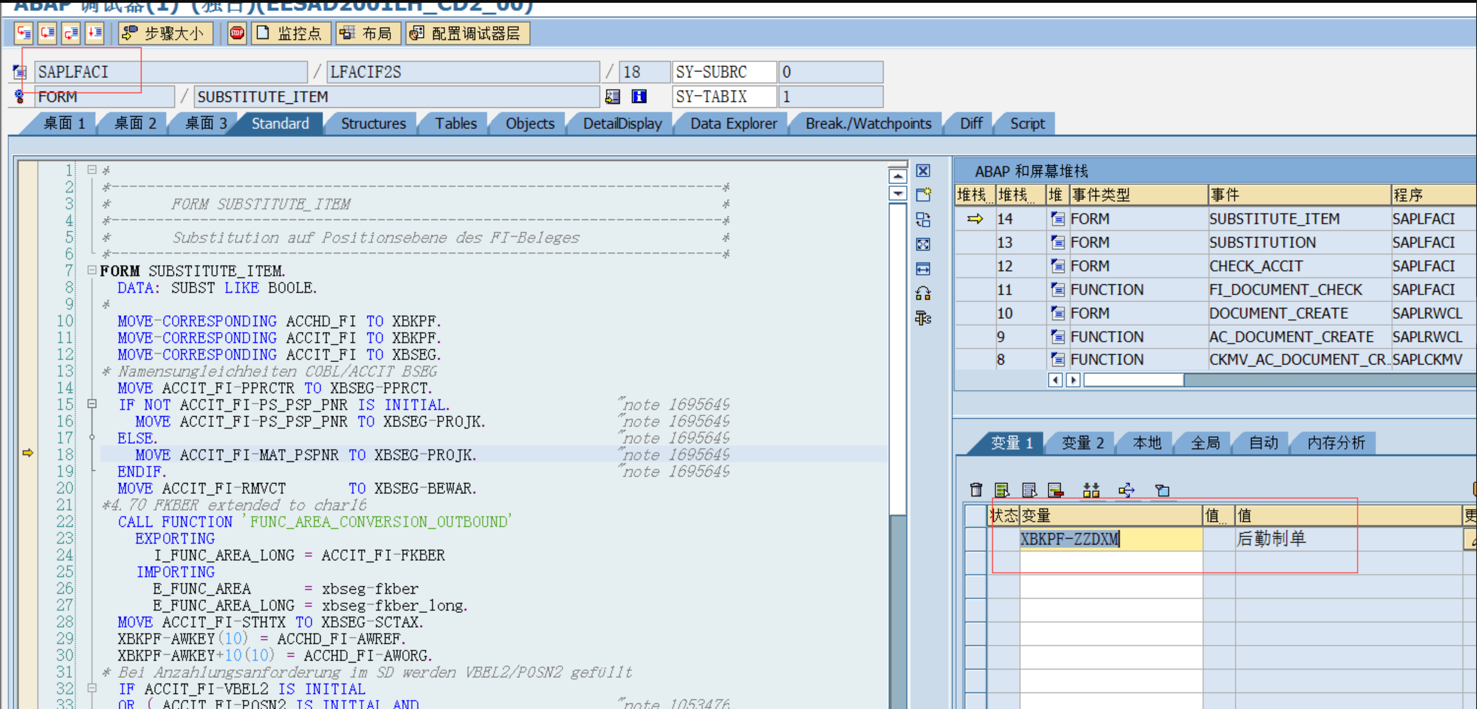This screenshot has height=709, width=1477.
Task: Select stack row 10 DOCUMENT_CREATE
Action: point(1215,313)
